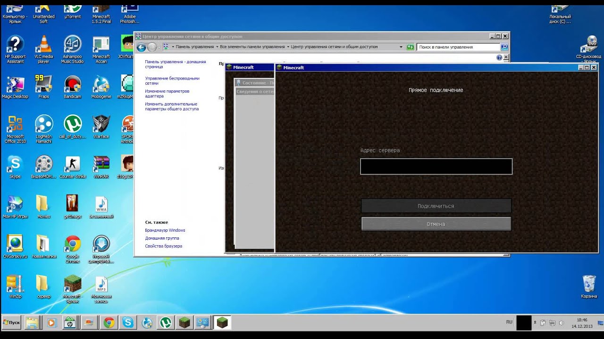604x339 pixels.
Task: Click the server address input field
Action: click(436, 167)
